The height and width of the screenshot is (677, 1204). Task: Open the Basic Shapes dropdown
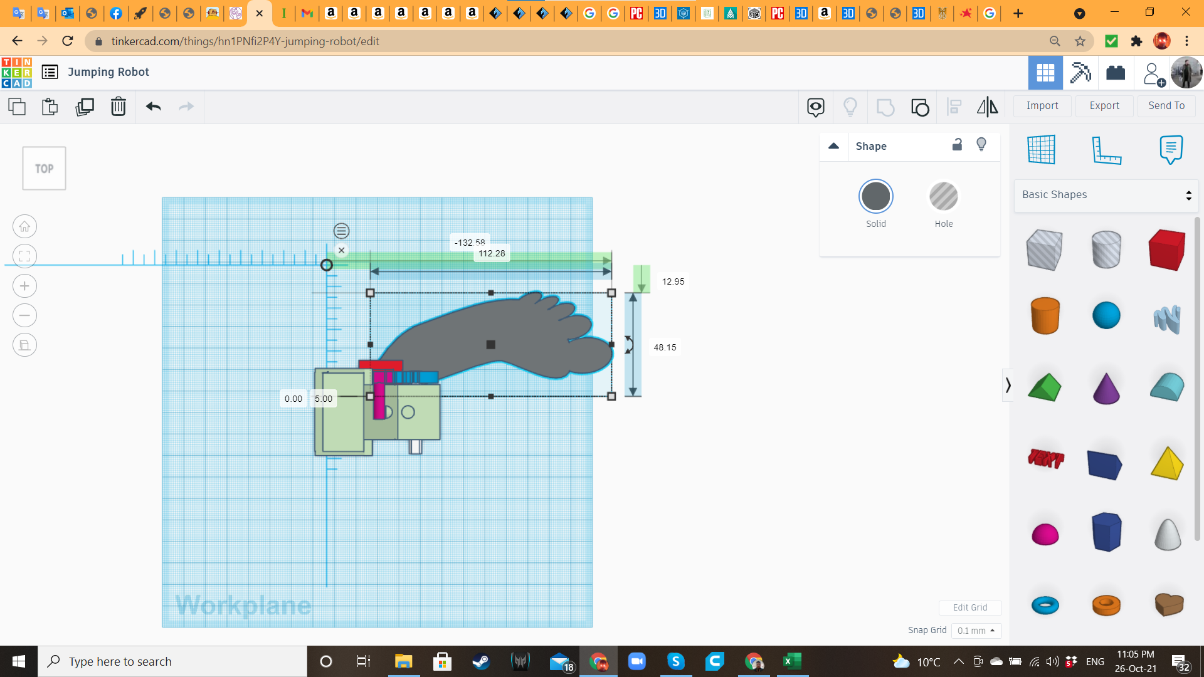[1106, 195]
